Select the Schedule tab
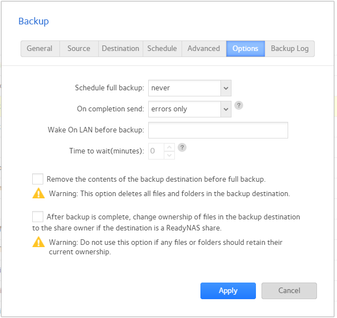Screen dimensions: 337x318 click(162, 49)
